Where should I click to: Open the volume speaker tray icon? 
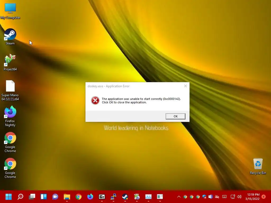coord(239,197)
